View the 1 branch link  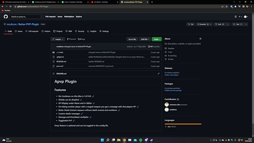[71, 39]
